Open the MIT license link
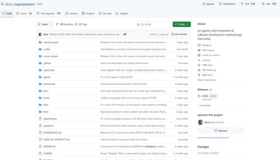This screenshot has width=280, height=160. [x=208, y=50]
